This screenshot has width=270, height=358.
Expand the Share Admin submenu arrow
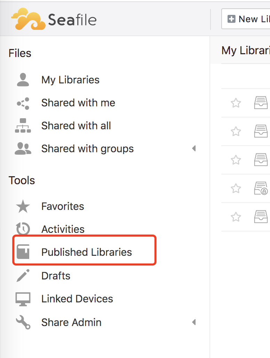pos(194,322)
